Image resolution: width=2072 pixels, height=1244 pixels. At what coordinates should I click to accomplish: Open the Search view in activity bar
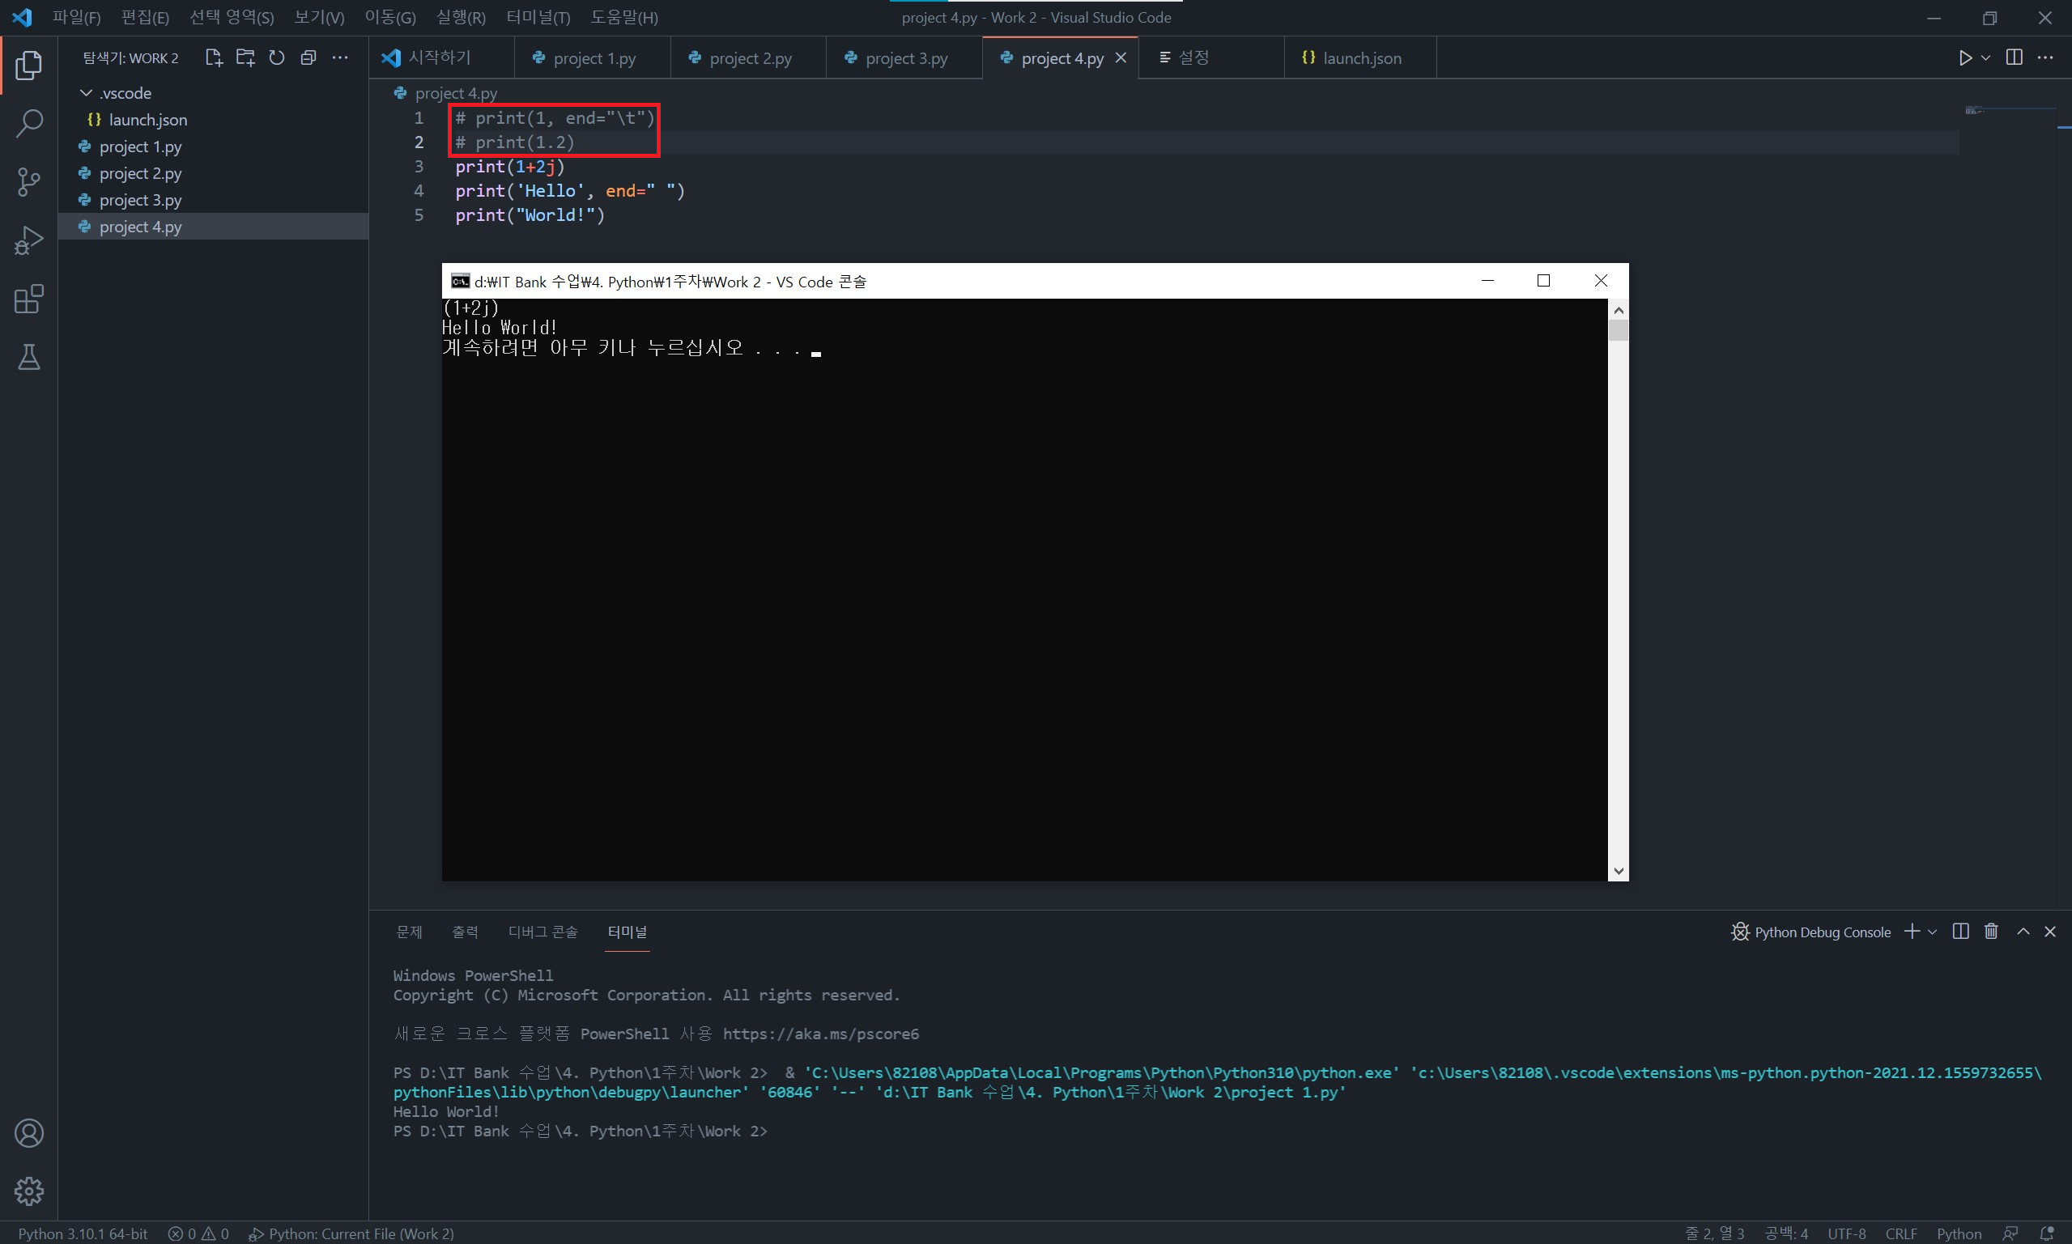point(28,124)
